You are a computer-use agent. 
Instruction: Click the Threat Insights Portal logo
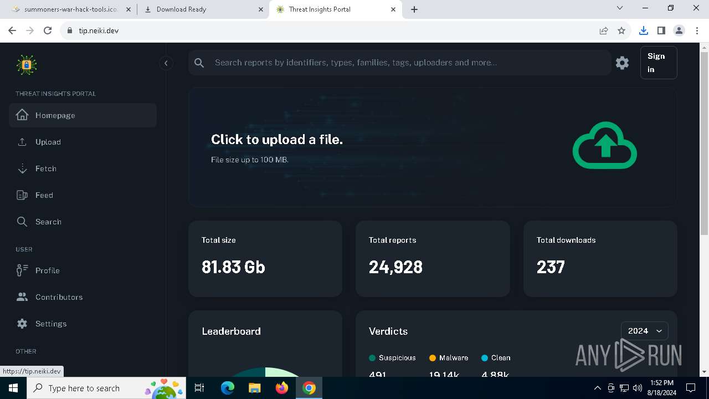click(x=27, y=65)
